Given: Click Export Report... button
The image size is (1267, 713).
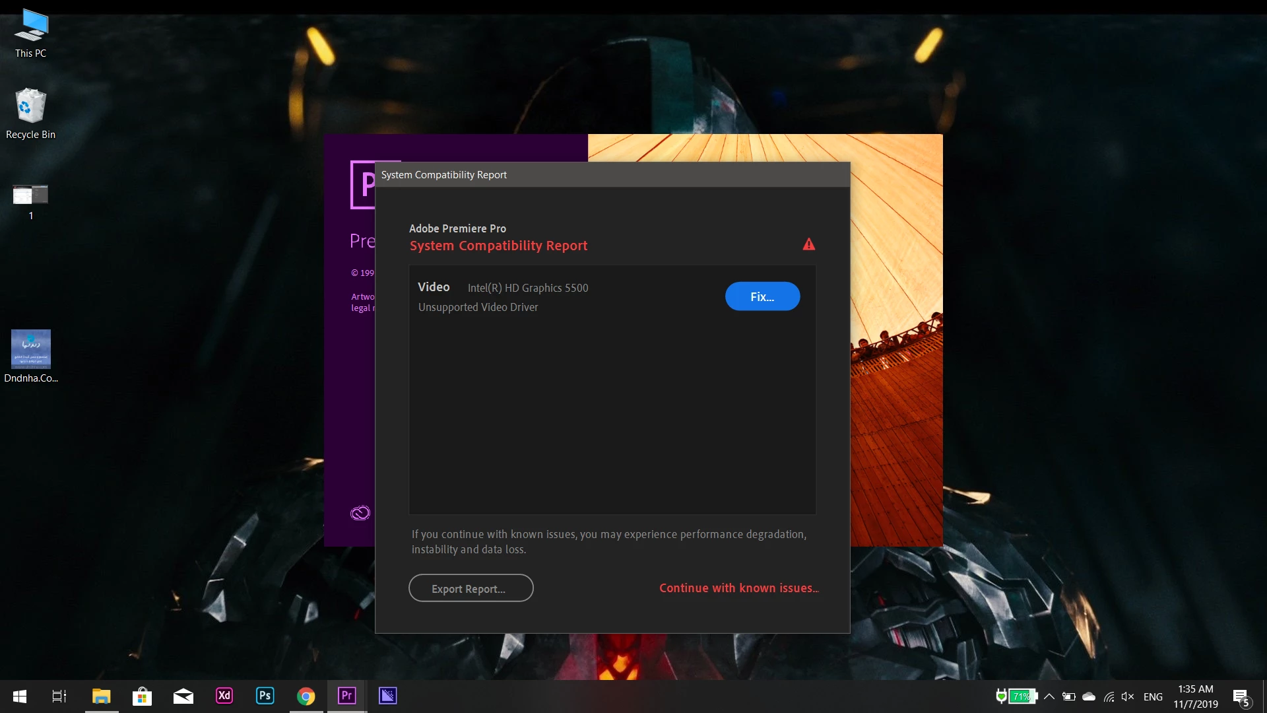Looking at the screenshot, I should pos(471,588).
